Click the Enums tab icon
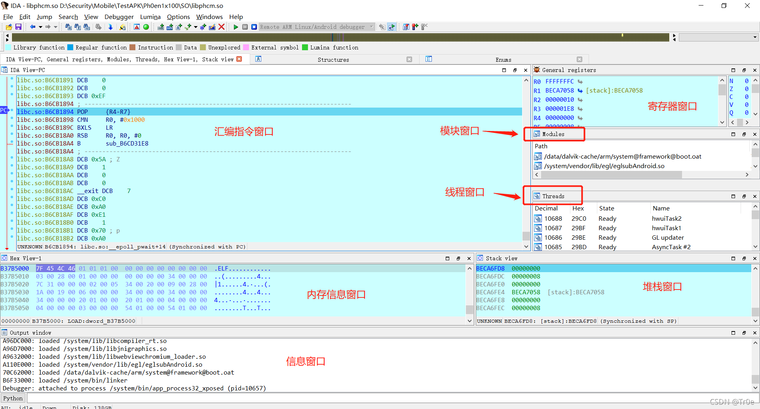The image size is (760, 409). 429,59
